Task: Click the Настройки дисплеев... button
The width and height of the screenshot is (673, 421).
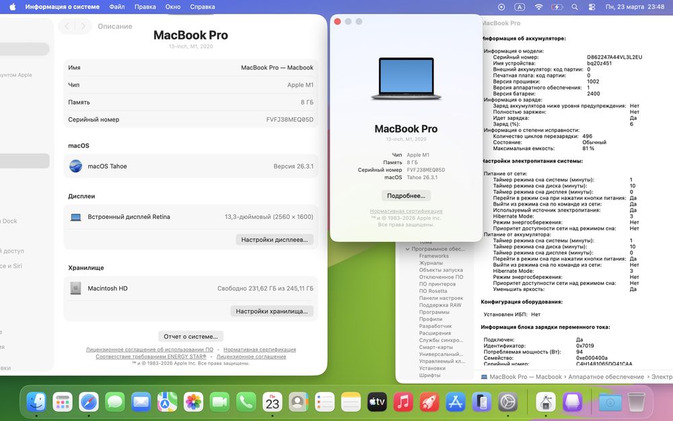Action: 275,240
